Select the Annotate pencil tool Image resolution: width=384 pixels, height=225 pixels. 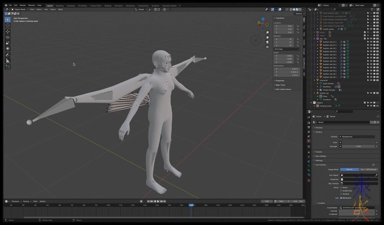[x=8, y=55]
